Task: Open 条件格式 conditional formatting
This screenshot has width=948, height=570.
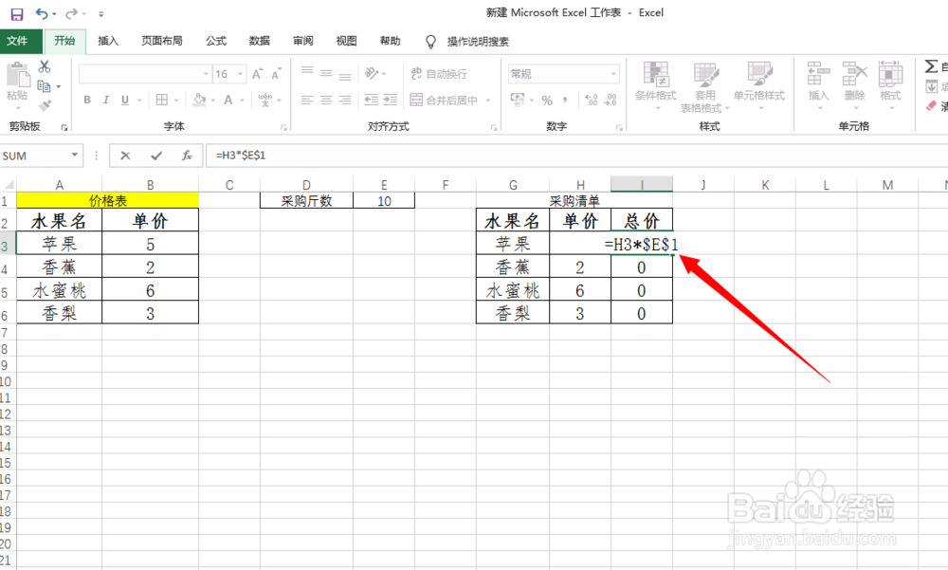Action: [656, 84]
